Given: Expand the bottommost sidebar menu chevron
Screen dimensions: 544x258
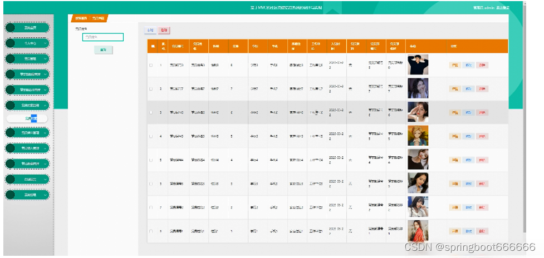Looking at the screenshot, I should (46, 195).
